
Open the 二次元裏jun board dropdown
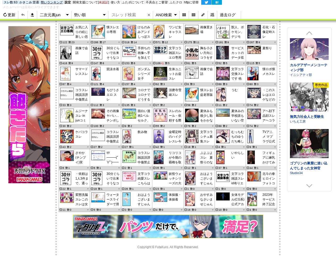(54, 15)
